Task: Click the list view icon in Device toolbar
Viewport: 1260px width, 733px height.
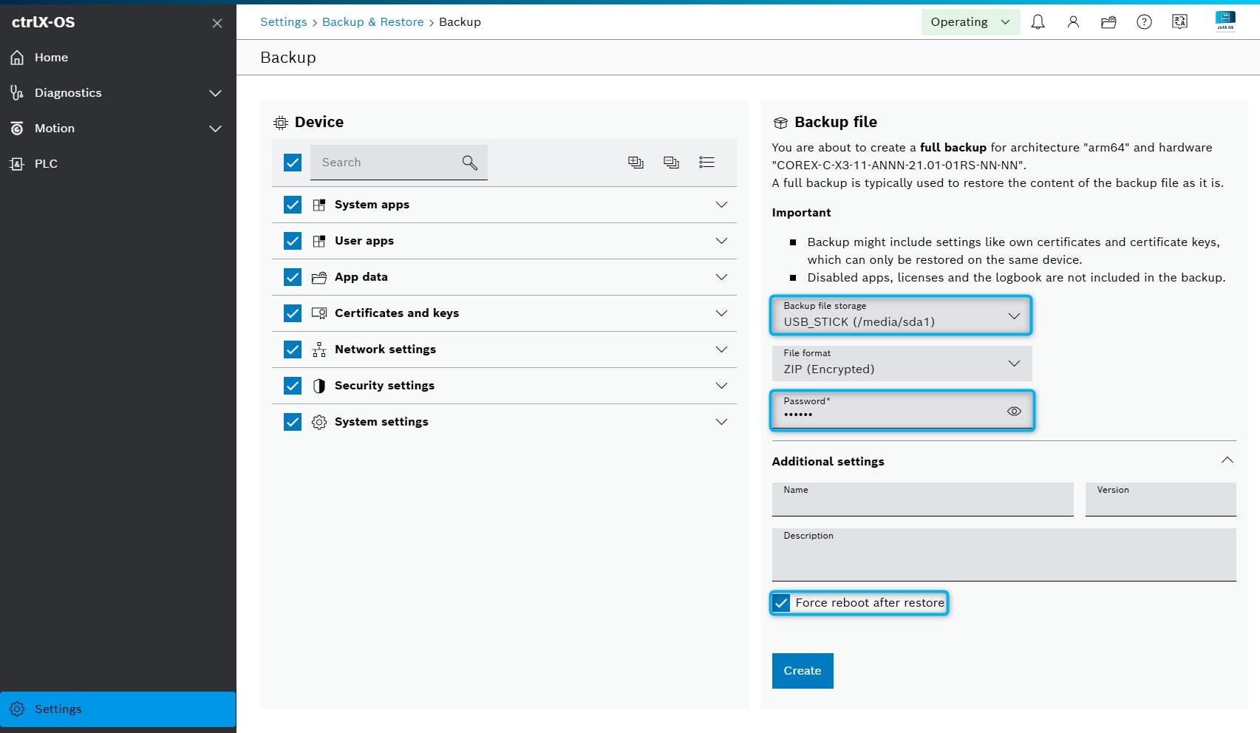Action: point(706,163)
